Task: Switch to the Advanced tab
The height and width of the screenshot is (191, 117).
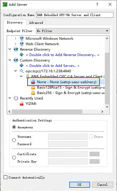Action: 36,23
